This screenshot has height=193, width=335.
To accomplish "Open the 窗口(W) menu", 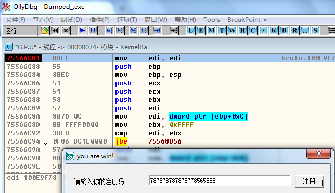I will [156, 20].
